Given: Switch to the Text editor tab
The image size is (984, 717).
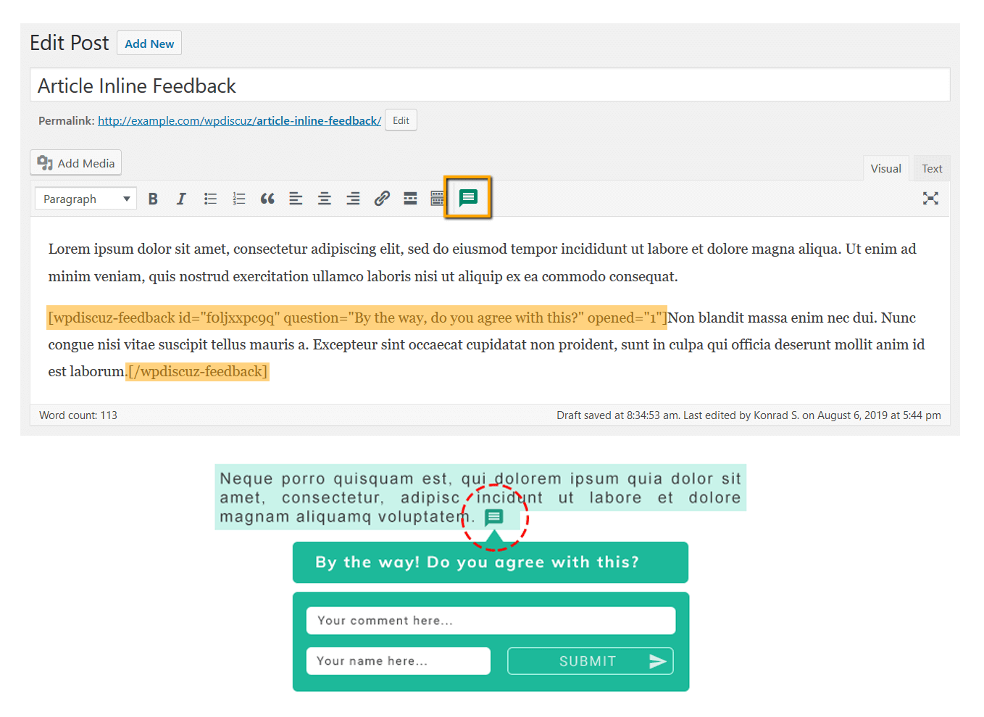Looking at the screenshot, I should (931, 169).
